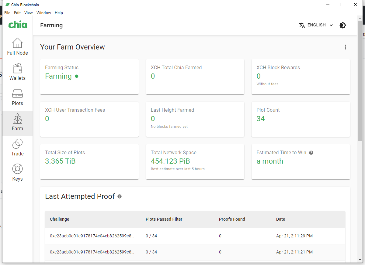Click the Farming status value
This screenshot has width=365, height=265.
click(58, 76)
